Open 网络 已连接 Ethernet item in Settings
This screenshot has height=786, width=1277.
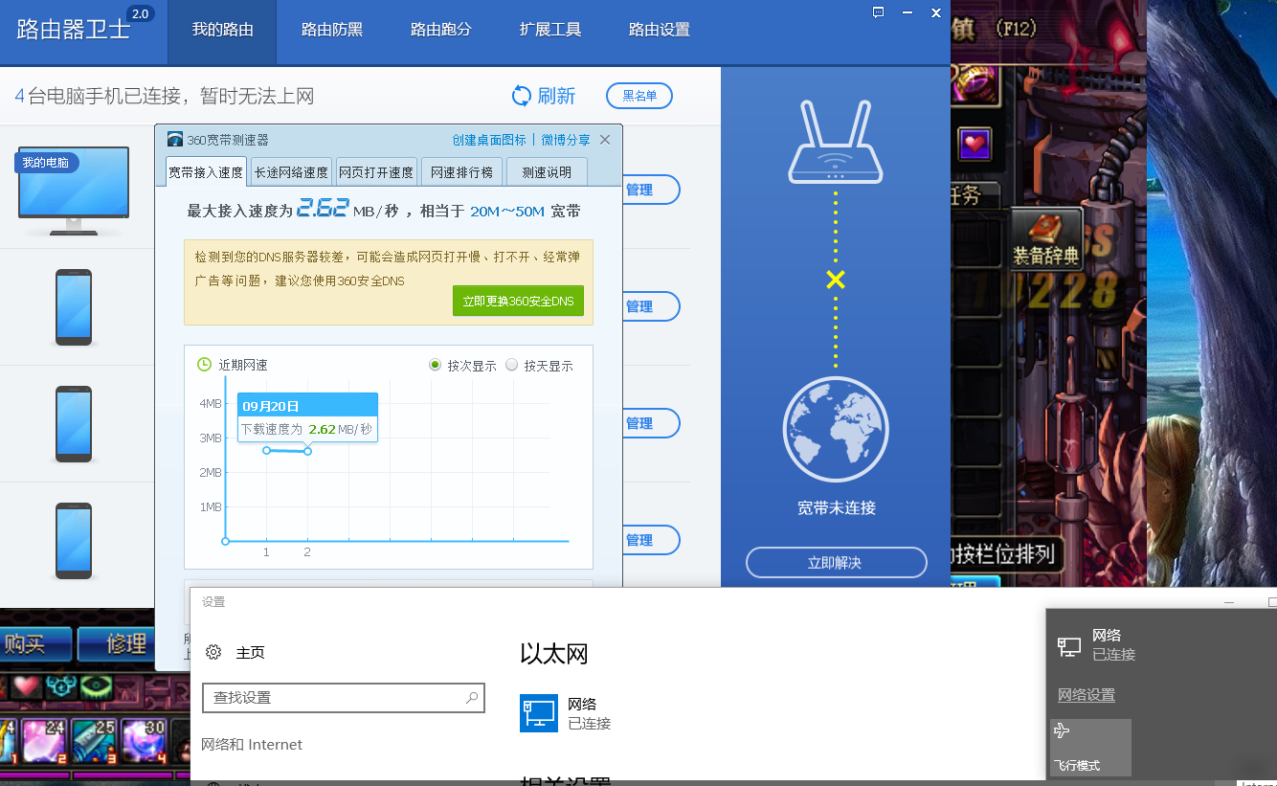click(x=566, y=713)
